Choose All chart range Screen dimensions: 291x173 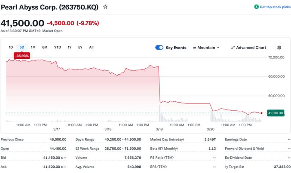tap(91, 48)
